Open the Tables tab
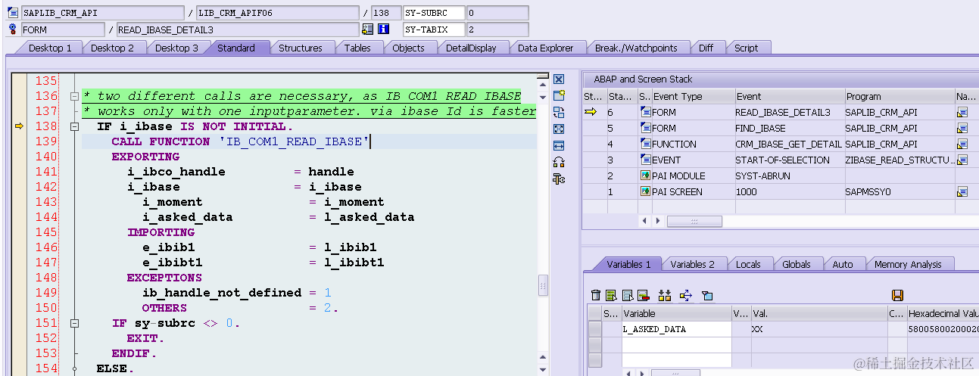 click(x=358, y=48)
